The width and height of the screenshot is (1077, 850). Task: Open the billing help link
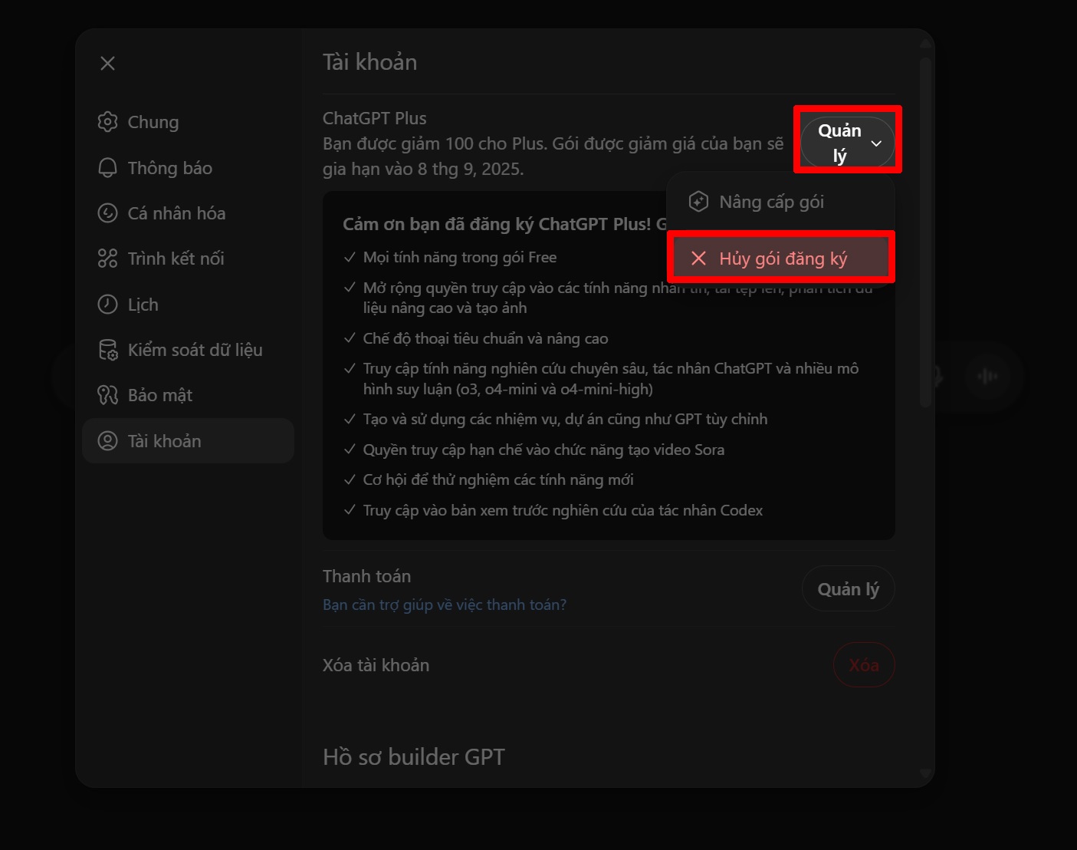click(445, 605)
